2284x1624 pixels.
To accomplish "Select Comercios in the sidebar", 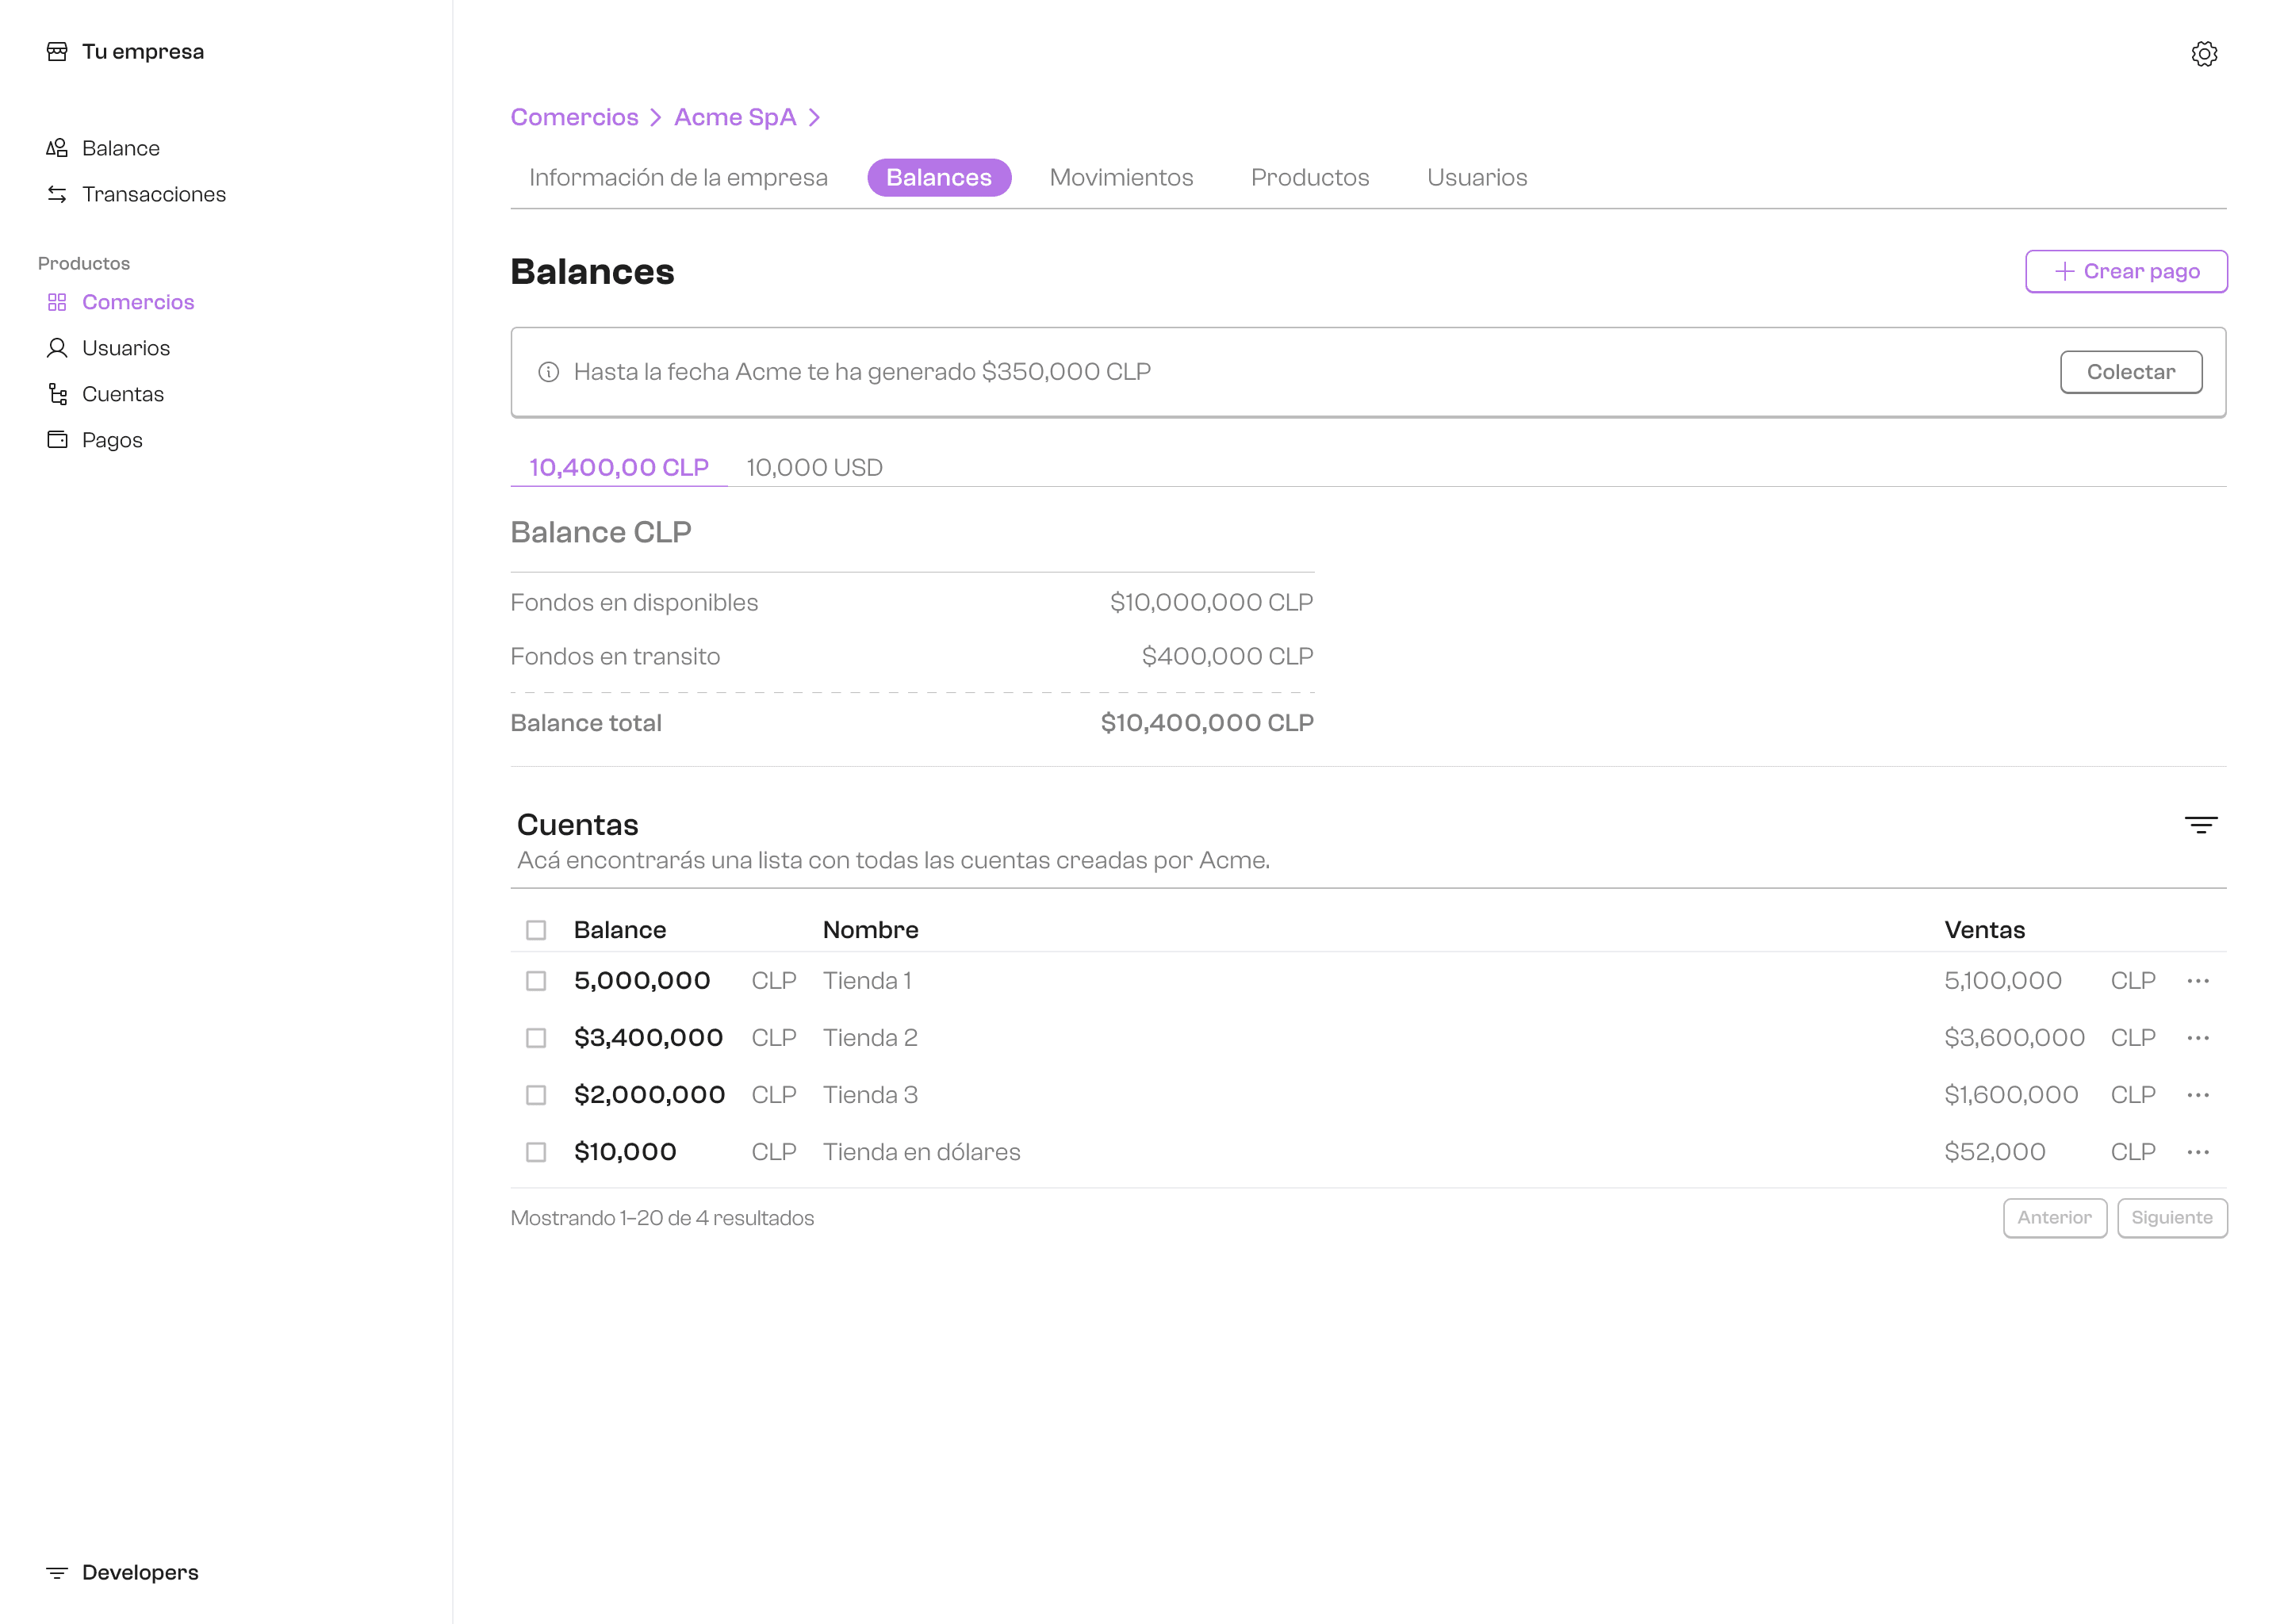I will click(x=138, y=302).
